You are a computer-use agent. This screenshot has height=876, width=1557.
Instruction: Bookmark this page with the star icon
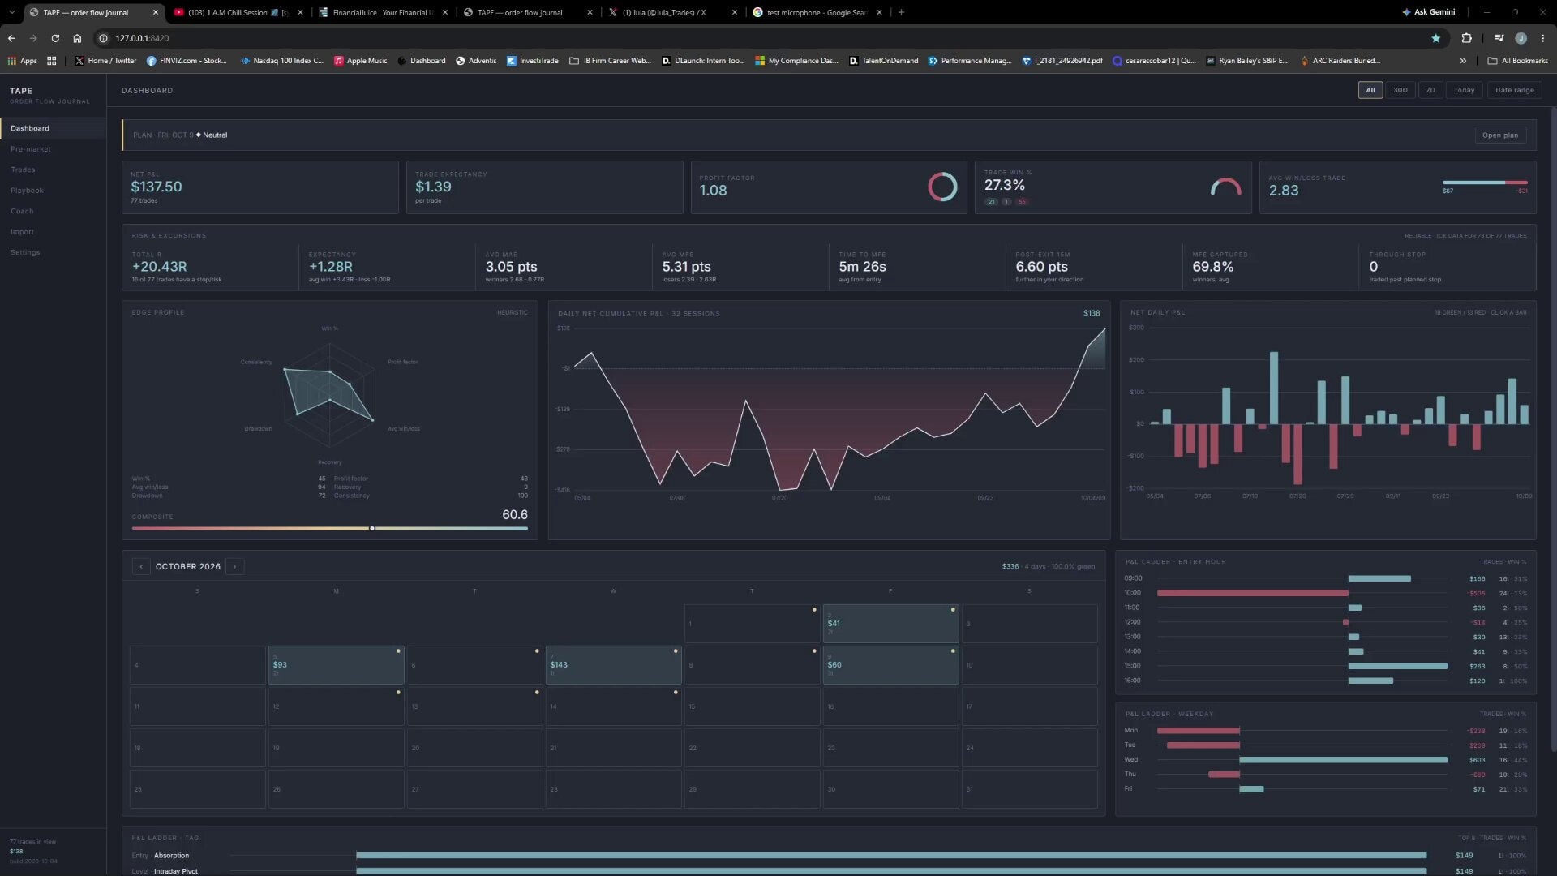tap(1435, 38)
